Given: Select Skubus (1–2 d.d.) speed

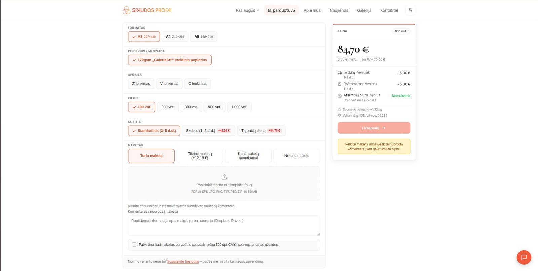Looking at the screenshot, I should [208, 131].
